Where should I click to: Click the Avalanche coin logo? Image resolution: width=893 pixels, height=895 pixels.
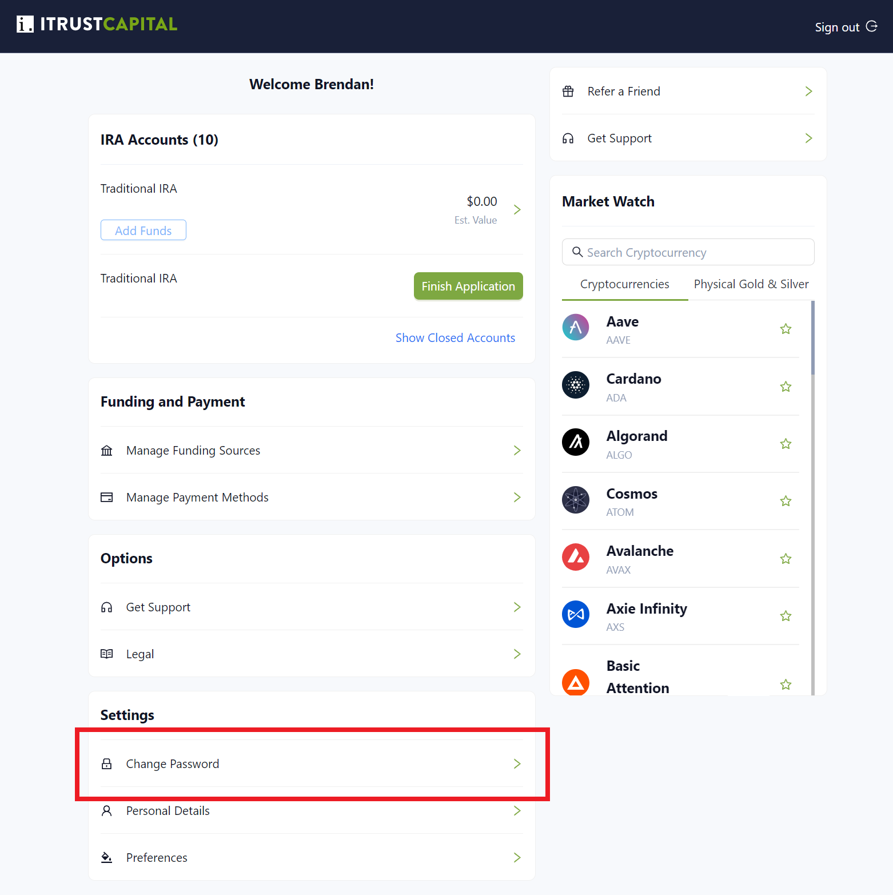point(576,557)
